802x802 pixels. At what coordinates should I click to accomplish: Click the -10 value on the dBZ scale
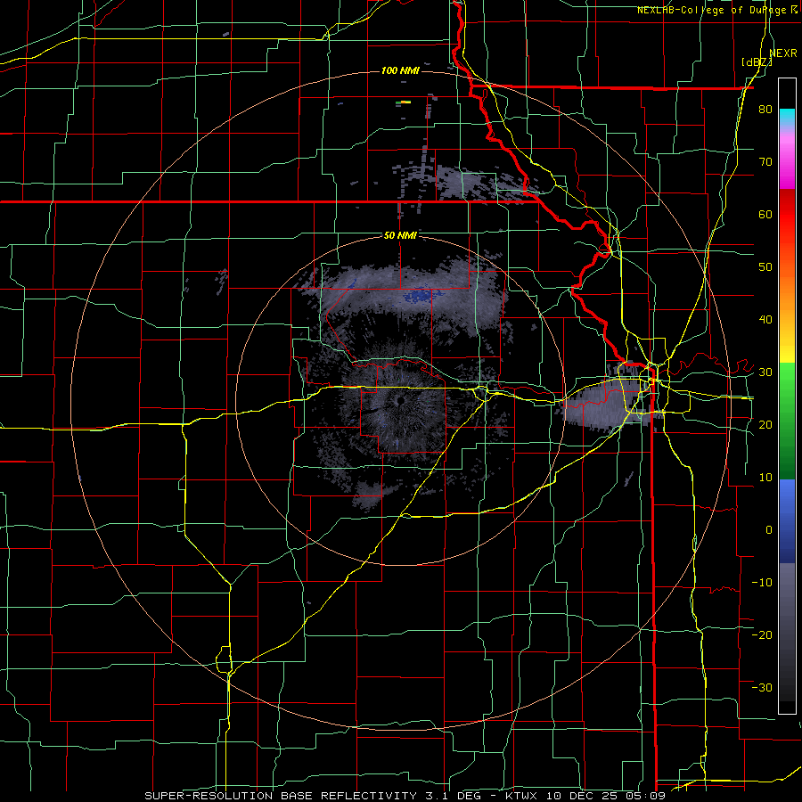pyautogui.click(x=762, y=582)
